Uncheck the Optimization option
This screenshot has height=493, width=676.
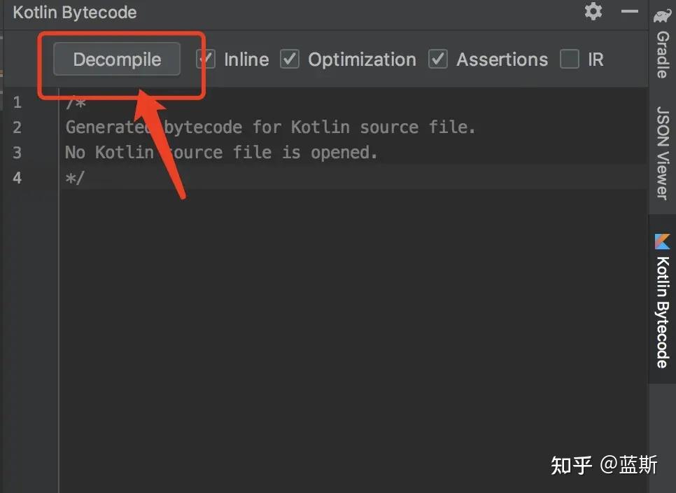290,60
